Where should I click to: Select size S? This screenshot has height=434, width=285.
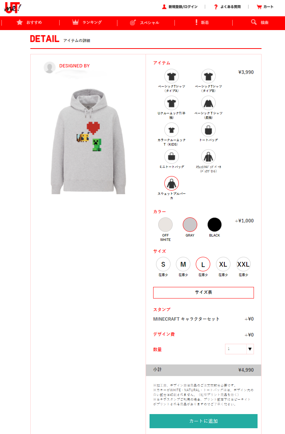[163, 264]
